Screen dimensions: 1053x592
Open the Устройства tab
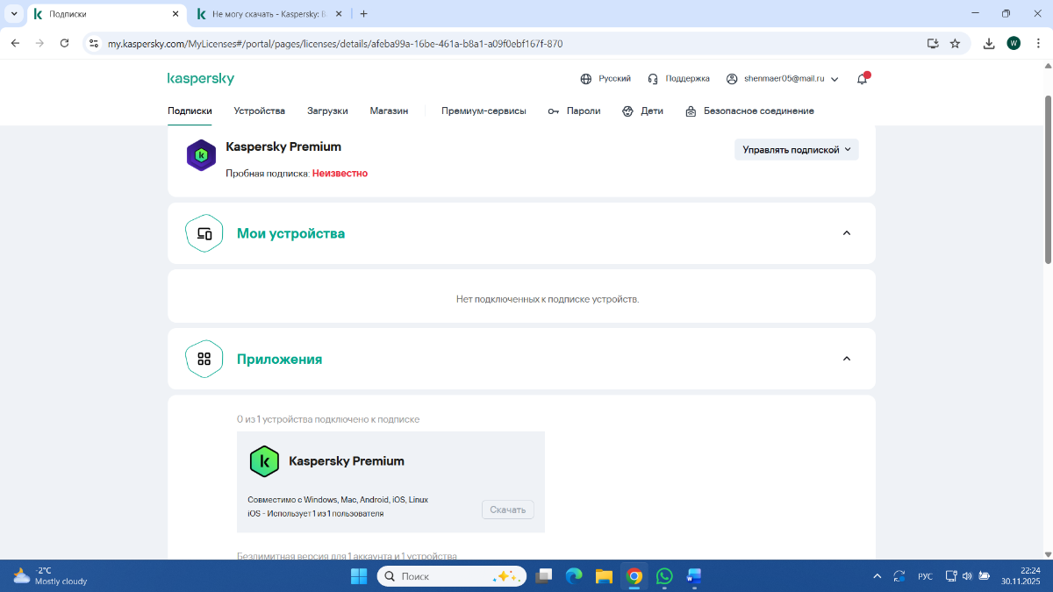[259, 111]
